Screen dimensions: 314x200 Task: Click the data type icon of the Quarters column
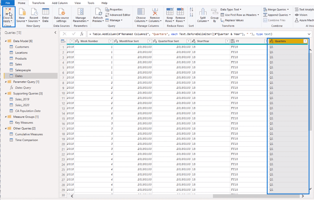272,41
